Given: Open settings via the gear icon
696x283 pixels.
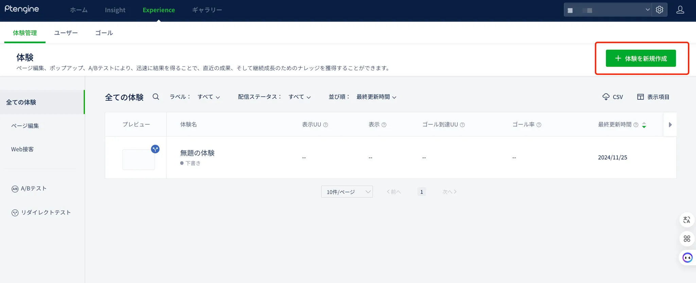Looking at the screenshot, I should tap(659, 10).
